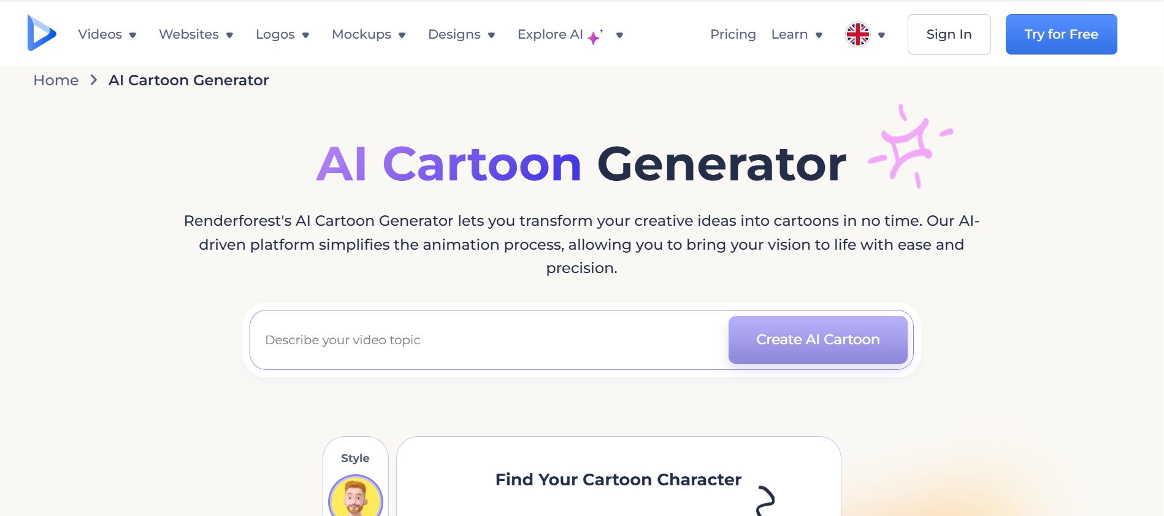This screenshot has height=516, width=1164.
Task: Click the breadcrumb chevron after Home
Action: point(93,80)
